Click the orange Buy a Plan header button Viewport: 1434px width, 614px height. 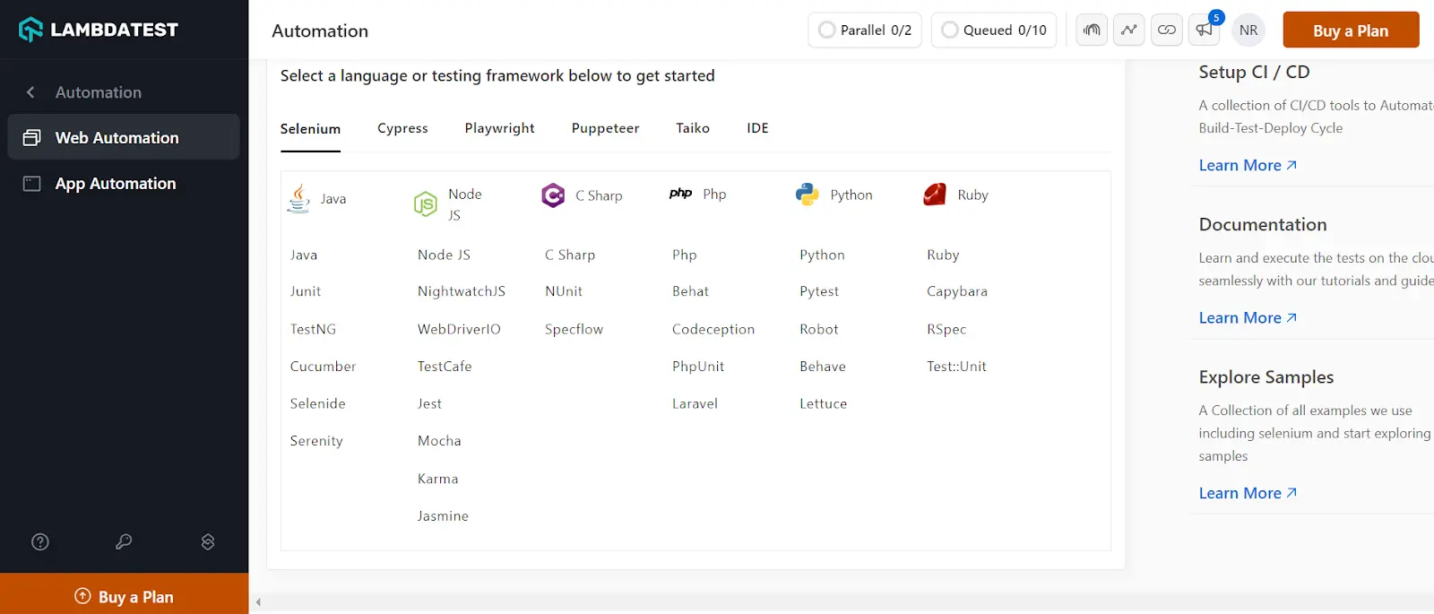pos(1350,30)
